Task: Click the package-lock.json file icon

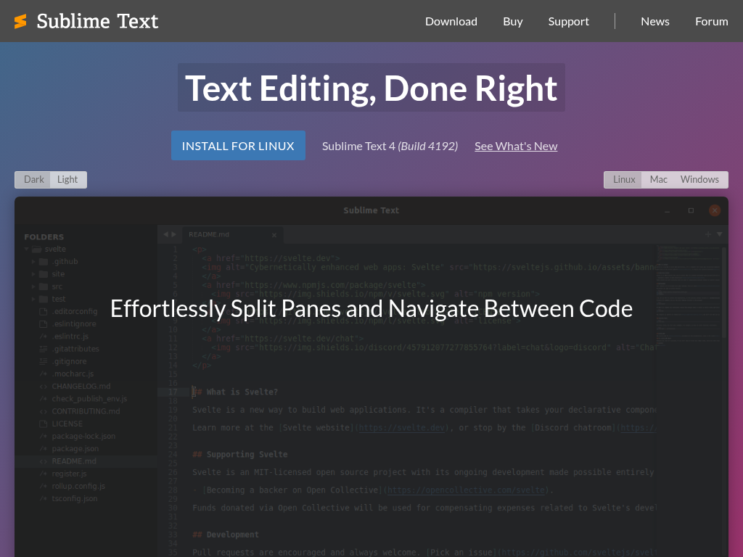Action: tap(44, 436)
